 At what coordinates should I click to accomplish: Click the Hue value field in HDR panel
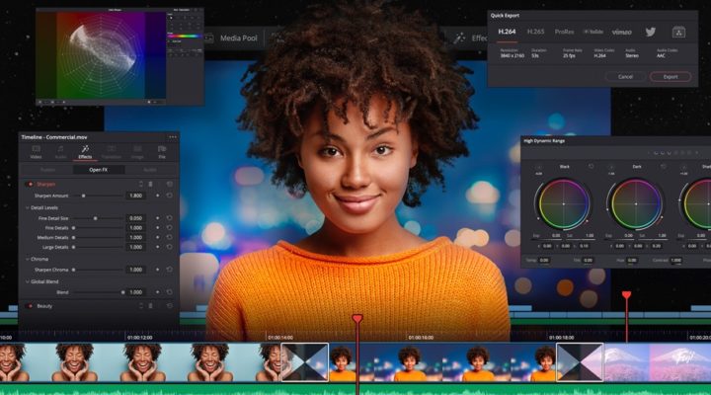[632, 261]
